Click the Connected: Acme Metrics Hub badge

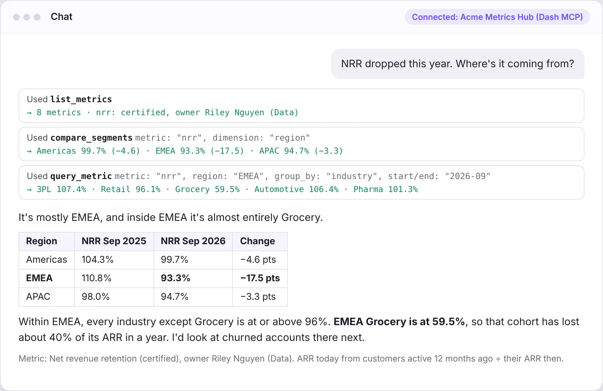(497, 17)
